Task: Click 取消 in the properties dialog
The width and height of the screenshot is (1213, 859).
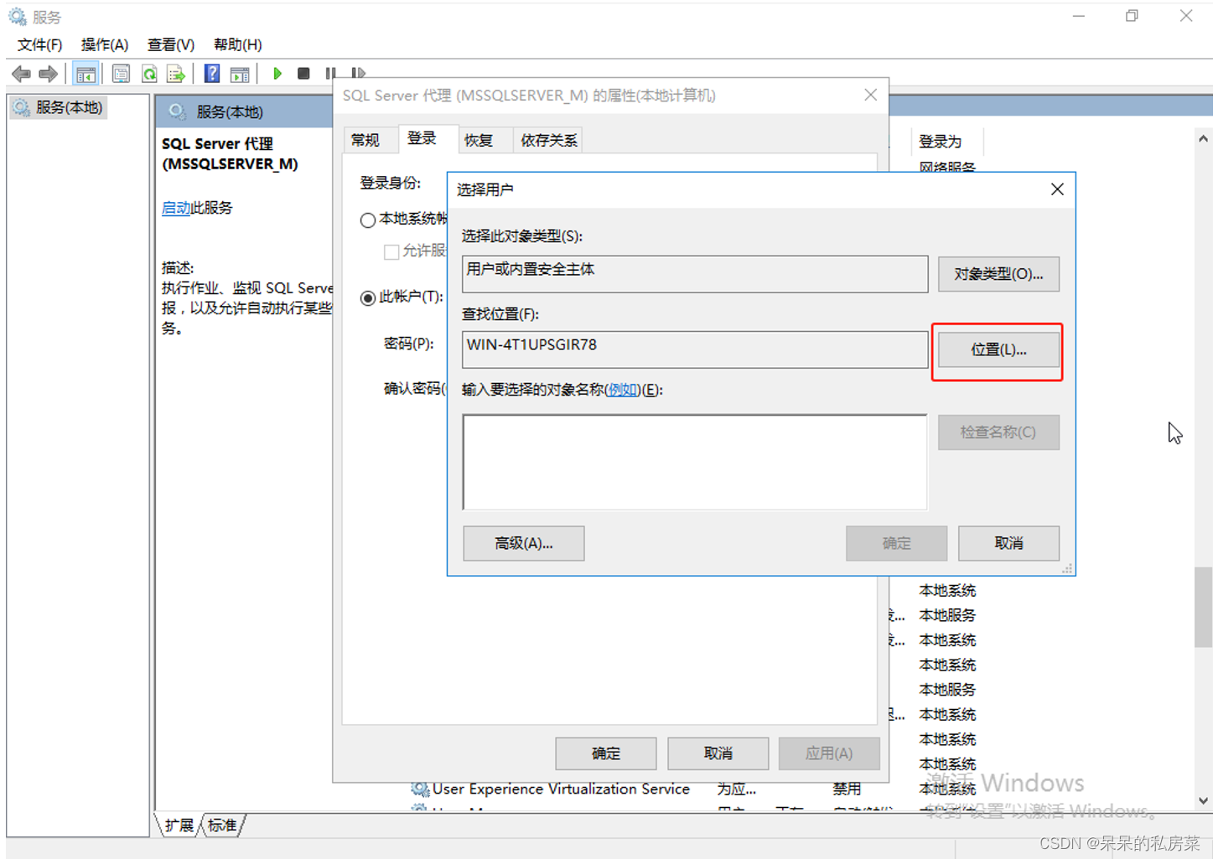Action: 718,753
